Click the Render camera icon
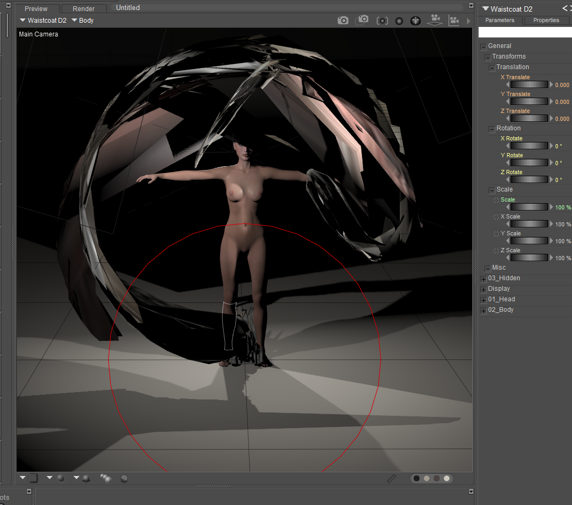 (x=343, y=21)
